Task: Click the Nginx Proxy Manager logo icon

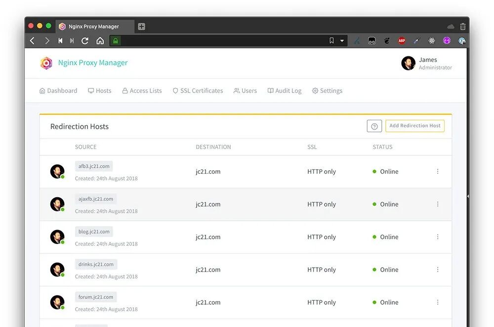Action: pyautogui.click(x=46, y=63)
